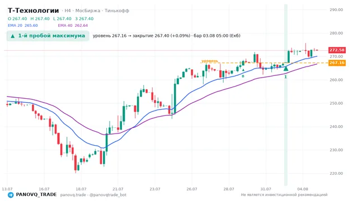Click the PANOVQ_TRADE channel name
This screenshot has width=358, height=201.
(x=36, y=195)
